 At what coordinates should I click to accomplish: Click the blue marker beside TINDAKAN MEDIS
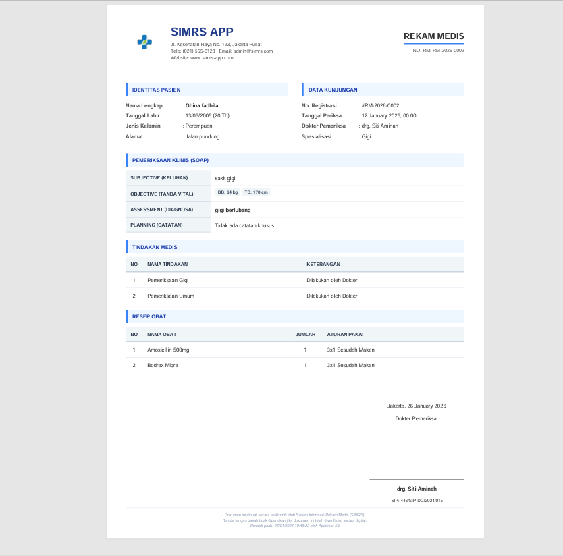[x=126, y=247]
